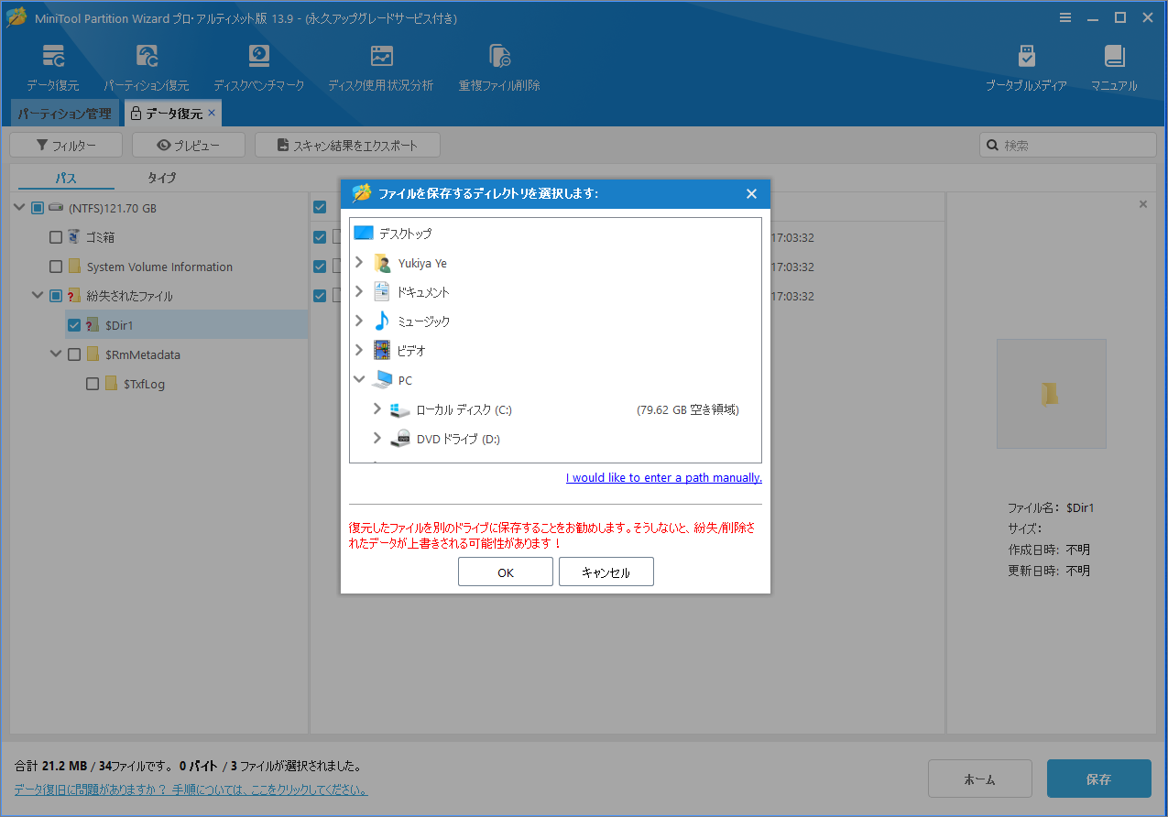The height and width of the screenshot is (817, 1168).
Task: Click the 保存 button
Action: (1099, 779)
